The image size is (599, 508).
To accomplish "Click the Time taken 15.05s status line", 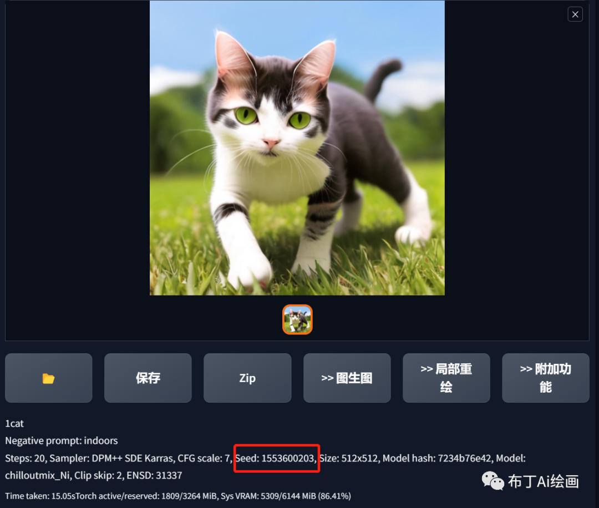I will (178, 496).
